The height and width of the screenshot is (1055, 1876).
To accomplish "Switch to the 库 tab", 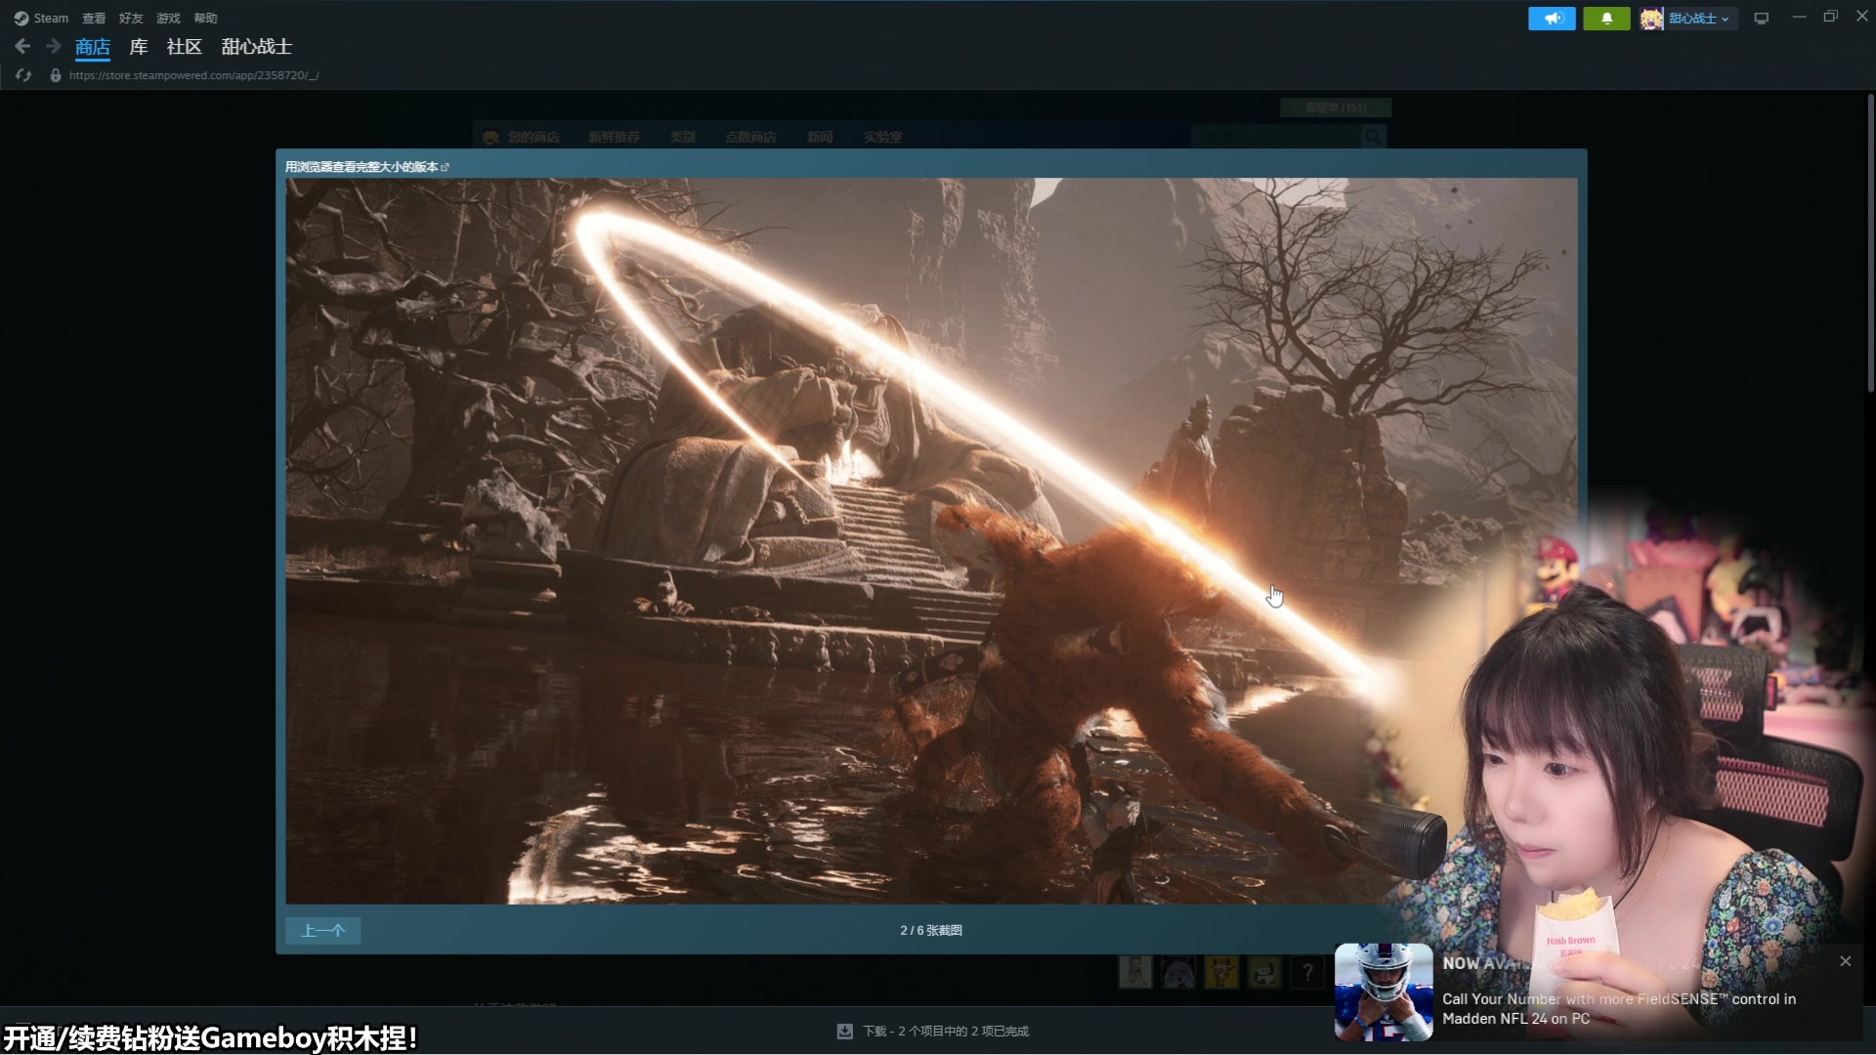I will 139,47.
